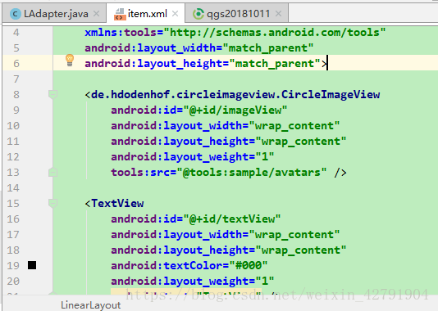Click "wrap_content" on line 10
Viewport: 438px width, 311px height.
point(294,126)
